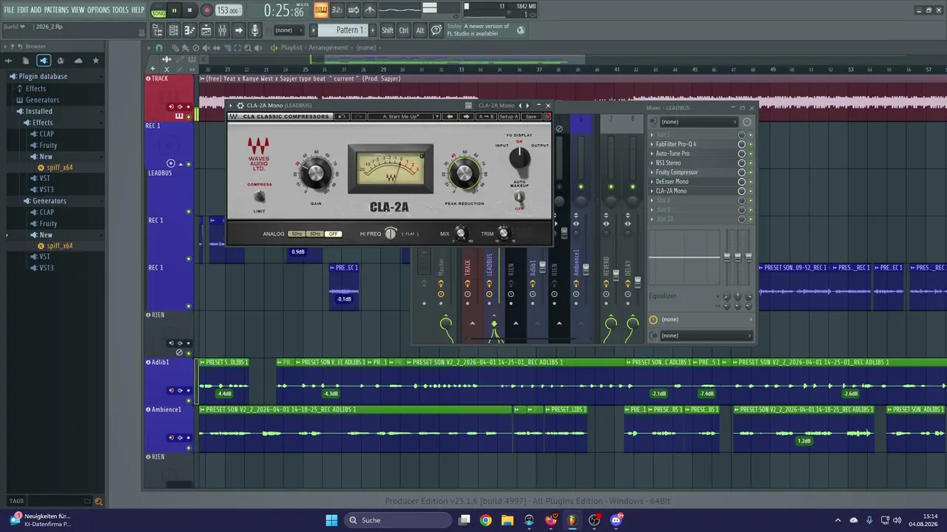Viewport: 947px width, 532px height.
Task: Click the search magnifier in the browser footer
Action: point(98,502)
